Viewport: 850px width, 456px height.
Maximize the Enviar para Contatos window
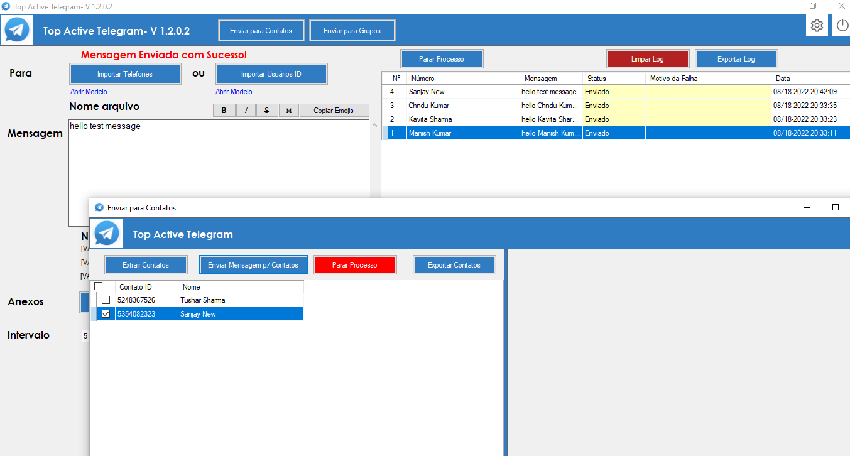[x=836, y=207]
